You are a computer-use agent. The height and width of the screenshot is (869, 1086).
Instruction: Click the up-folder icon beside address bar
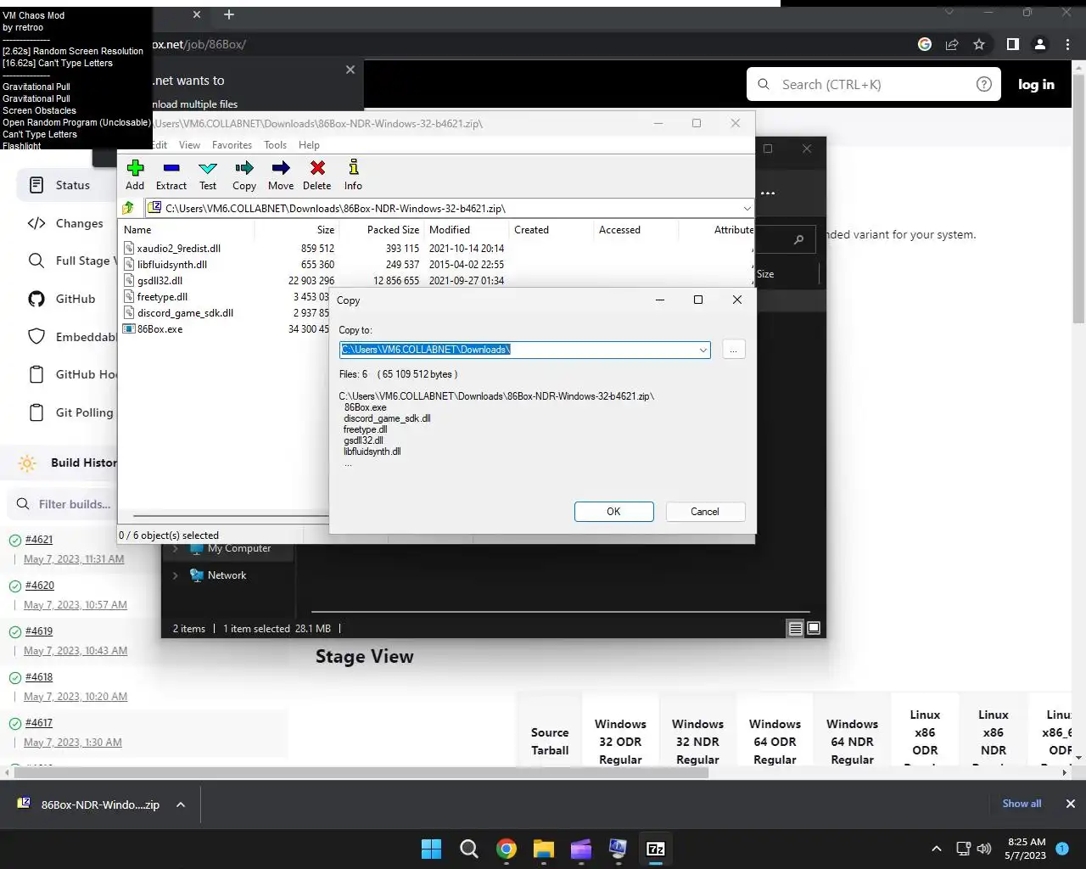point(128,208)
